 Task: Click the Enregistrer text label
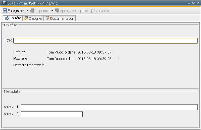(16, 11)
